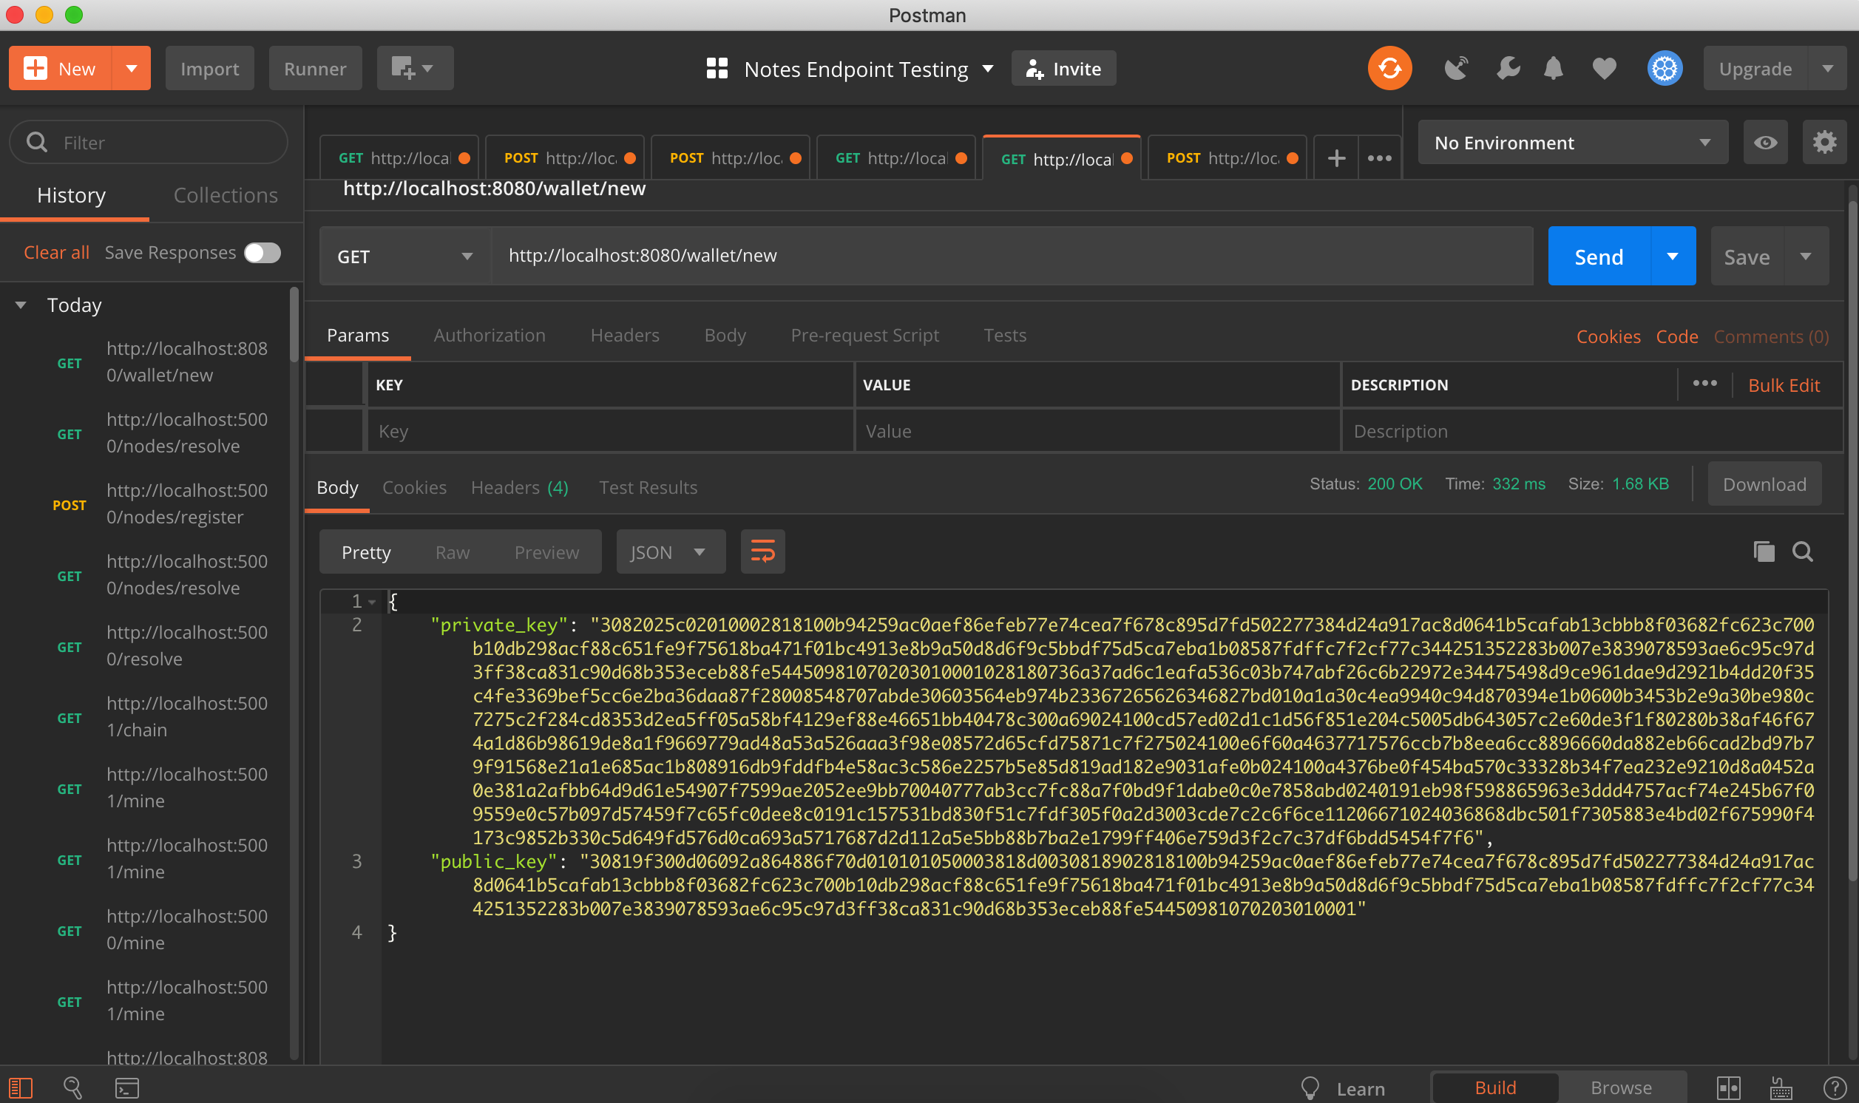Search the response body with magnifier icon

click(1802, 551)
